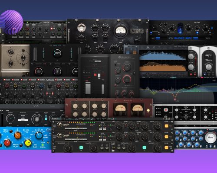Click the upper red-ringed knob on the Brainworx plugin
Image resolution: width=217 pixels, height=173 pixels.
(127, 67)
